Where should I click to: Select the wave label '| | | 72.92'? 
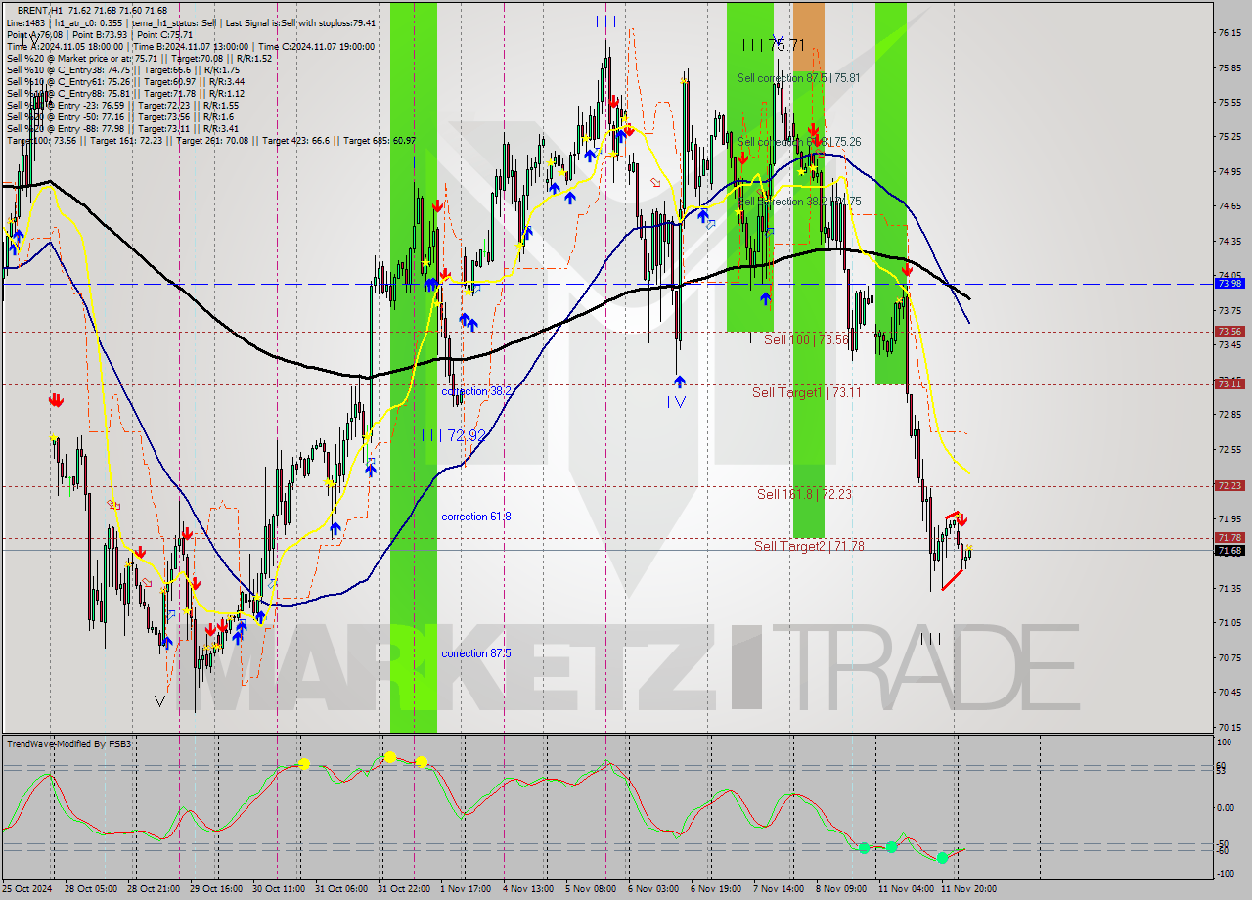point(453,435)
